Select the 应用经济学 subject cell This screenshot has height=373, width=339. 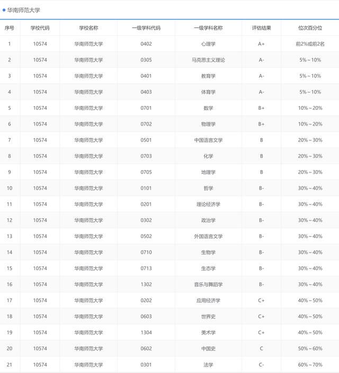click(x=208, y=300)
